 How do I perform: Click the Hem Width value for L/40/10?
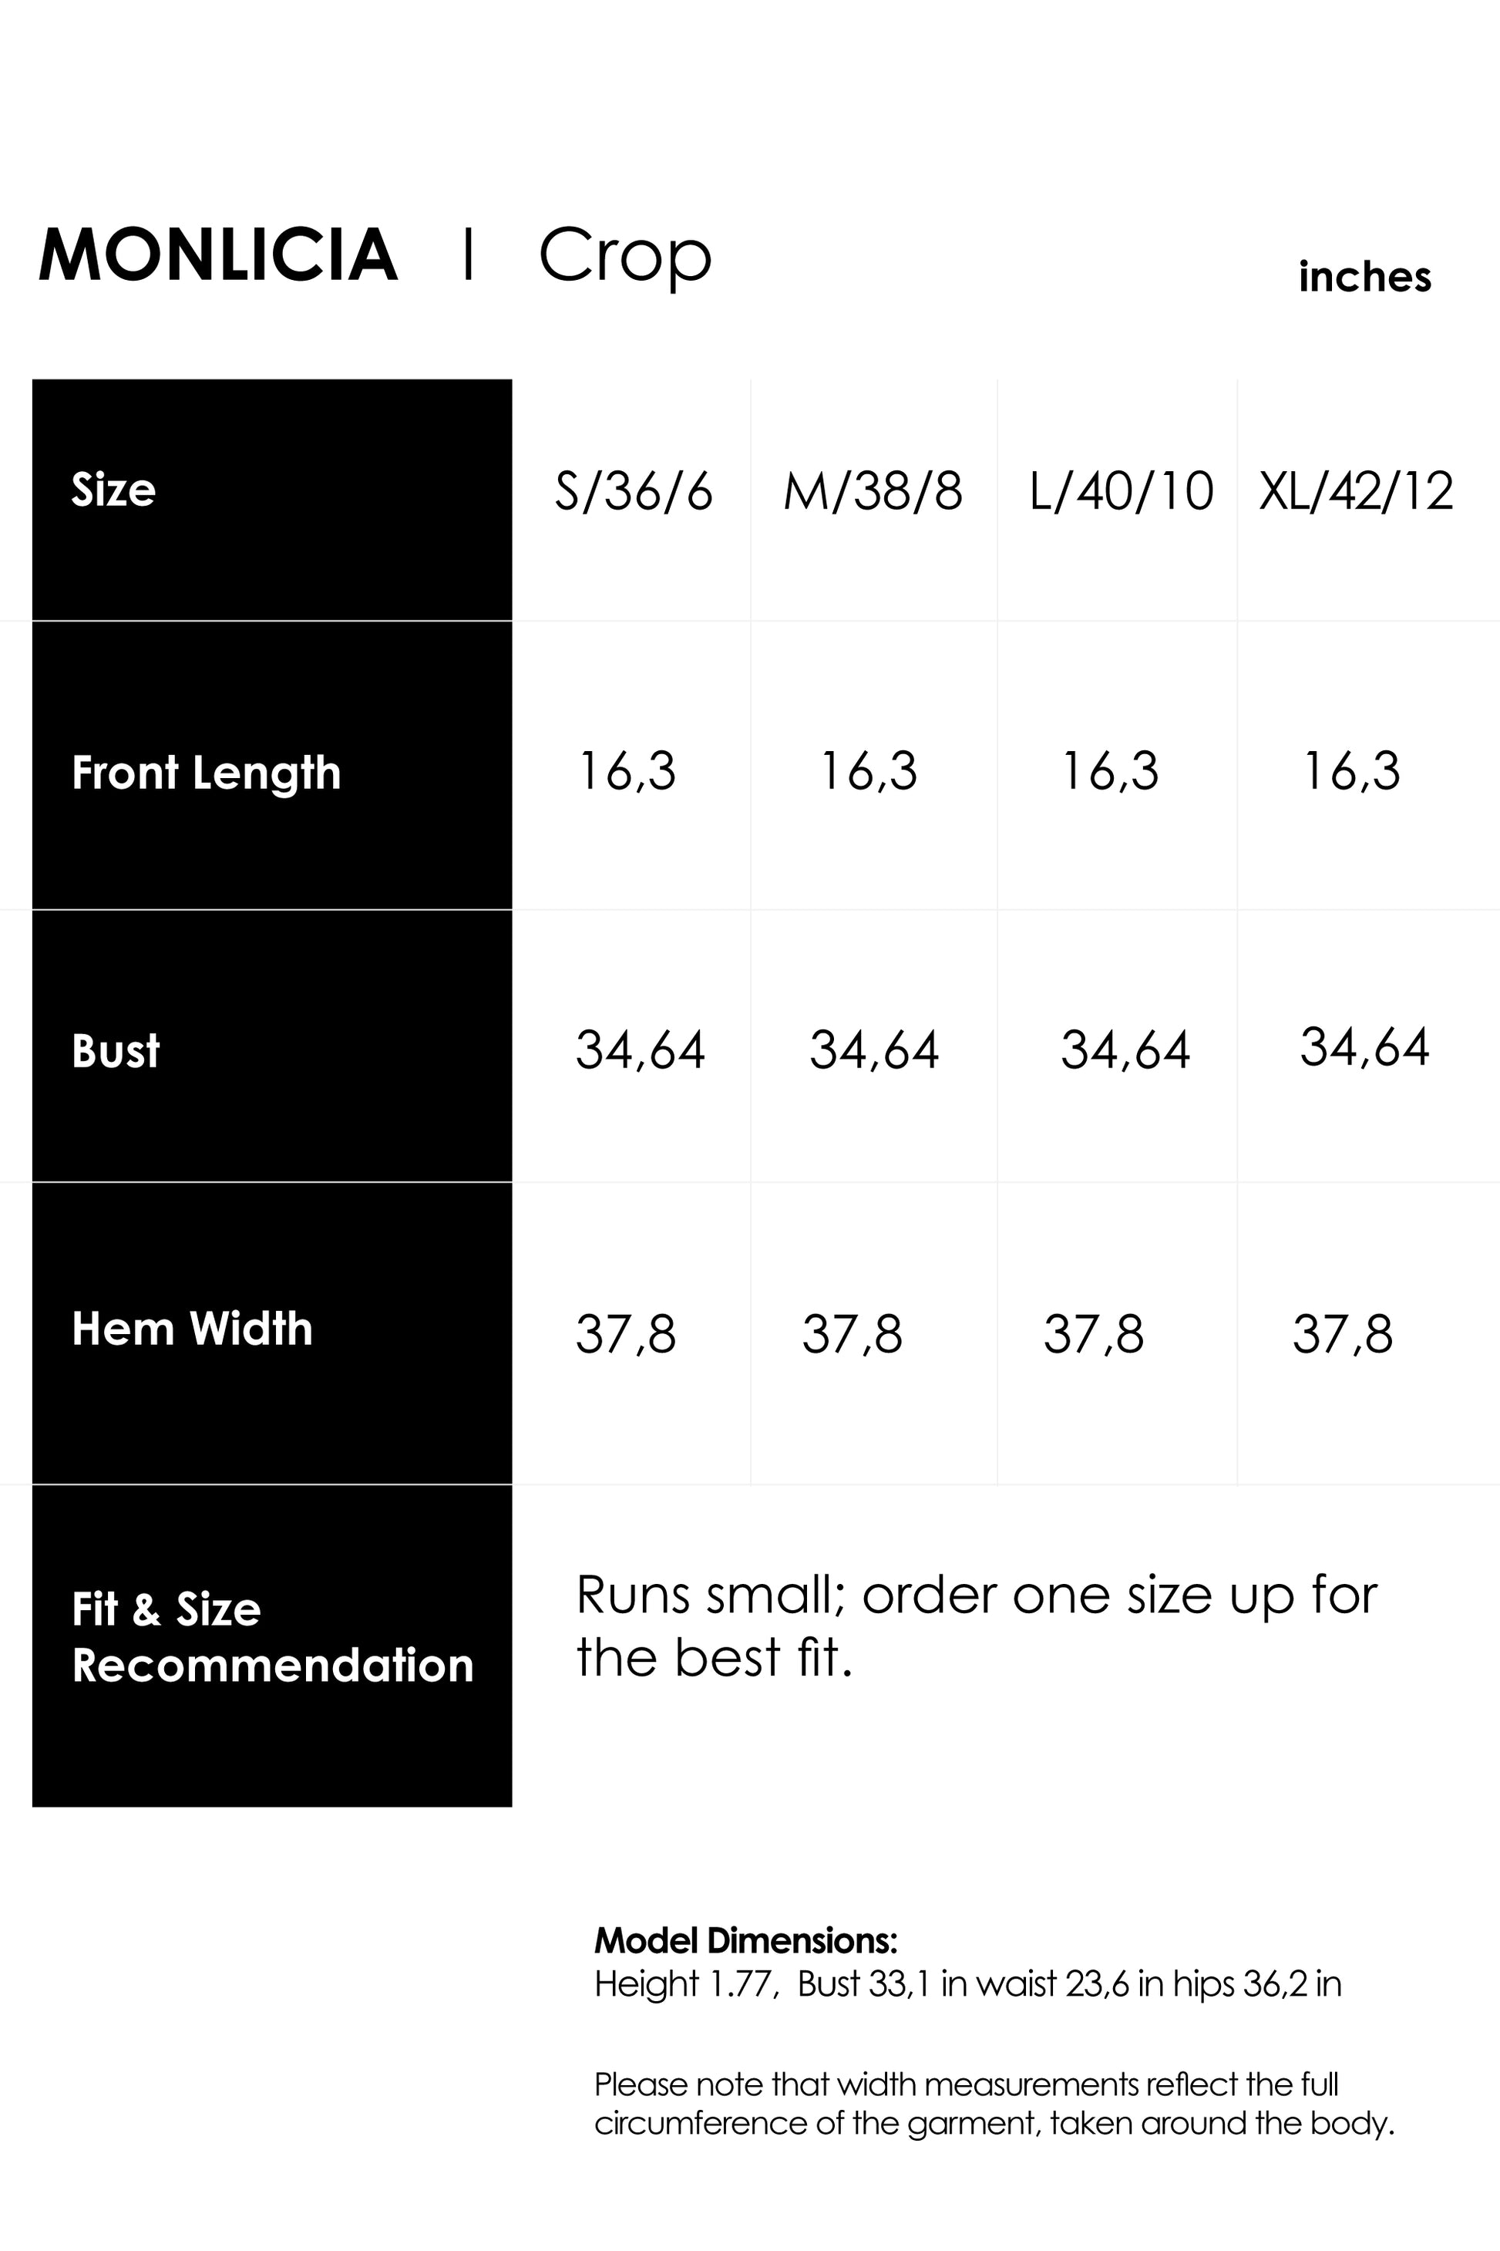1094,1333
